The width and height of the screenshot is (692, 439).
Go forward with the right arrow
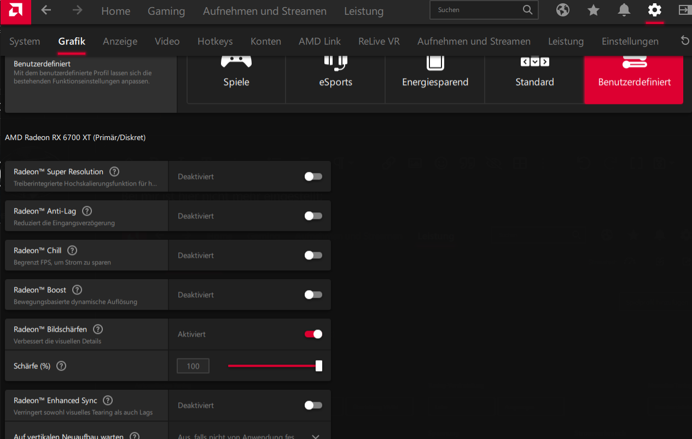coord(78,10)
